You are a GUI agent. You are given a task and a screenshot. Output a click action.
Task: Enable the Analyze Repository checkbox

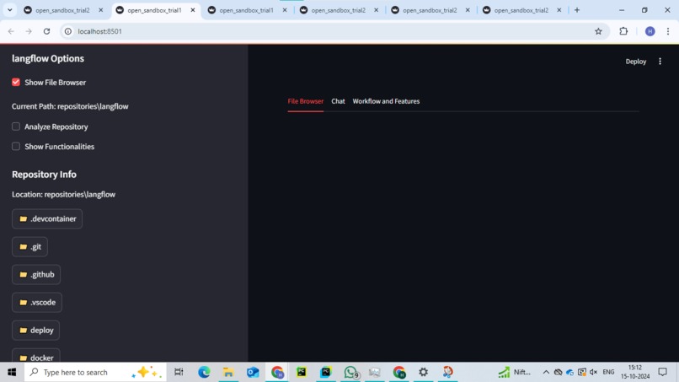tap(16, 126)
